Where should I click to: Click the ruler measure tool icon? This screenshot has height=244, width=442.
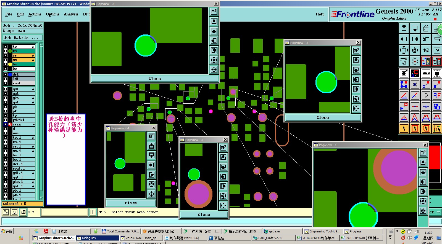click(426, 73)
